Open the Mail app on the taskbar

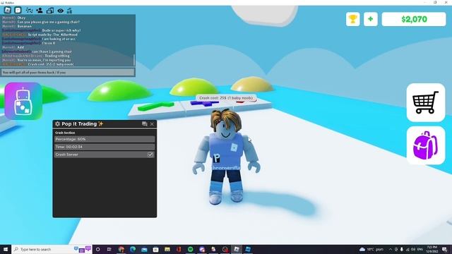click(144, 249)
